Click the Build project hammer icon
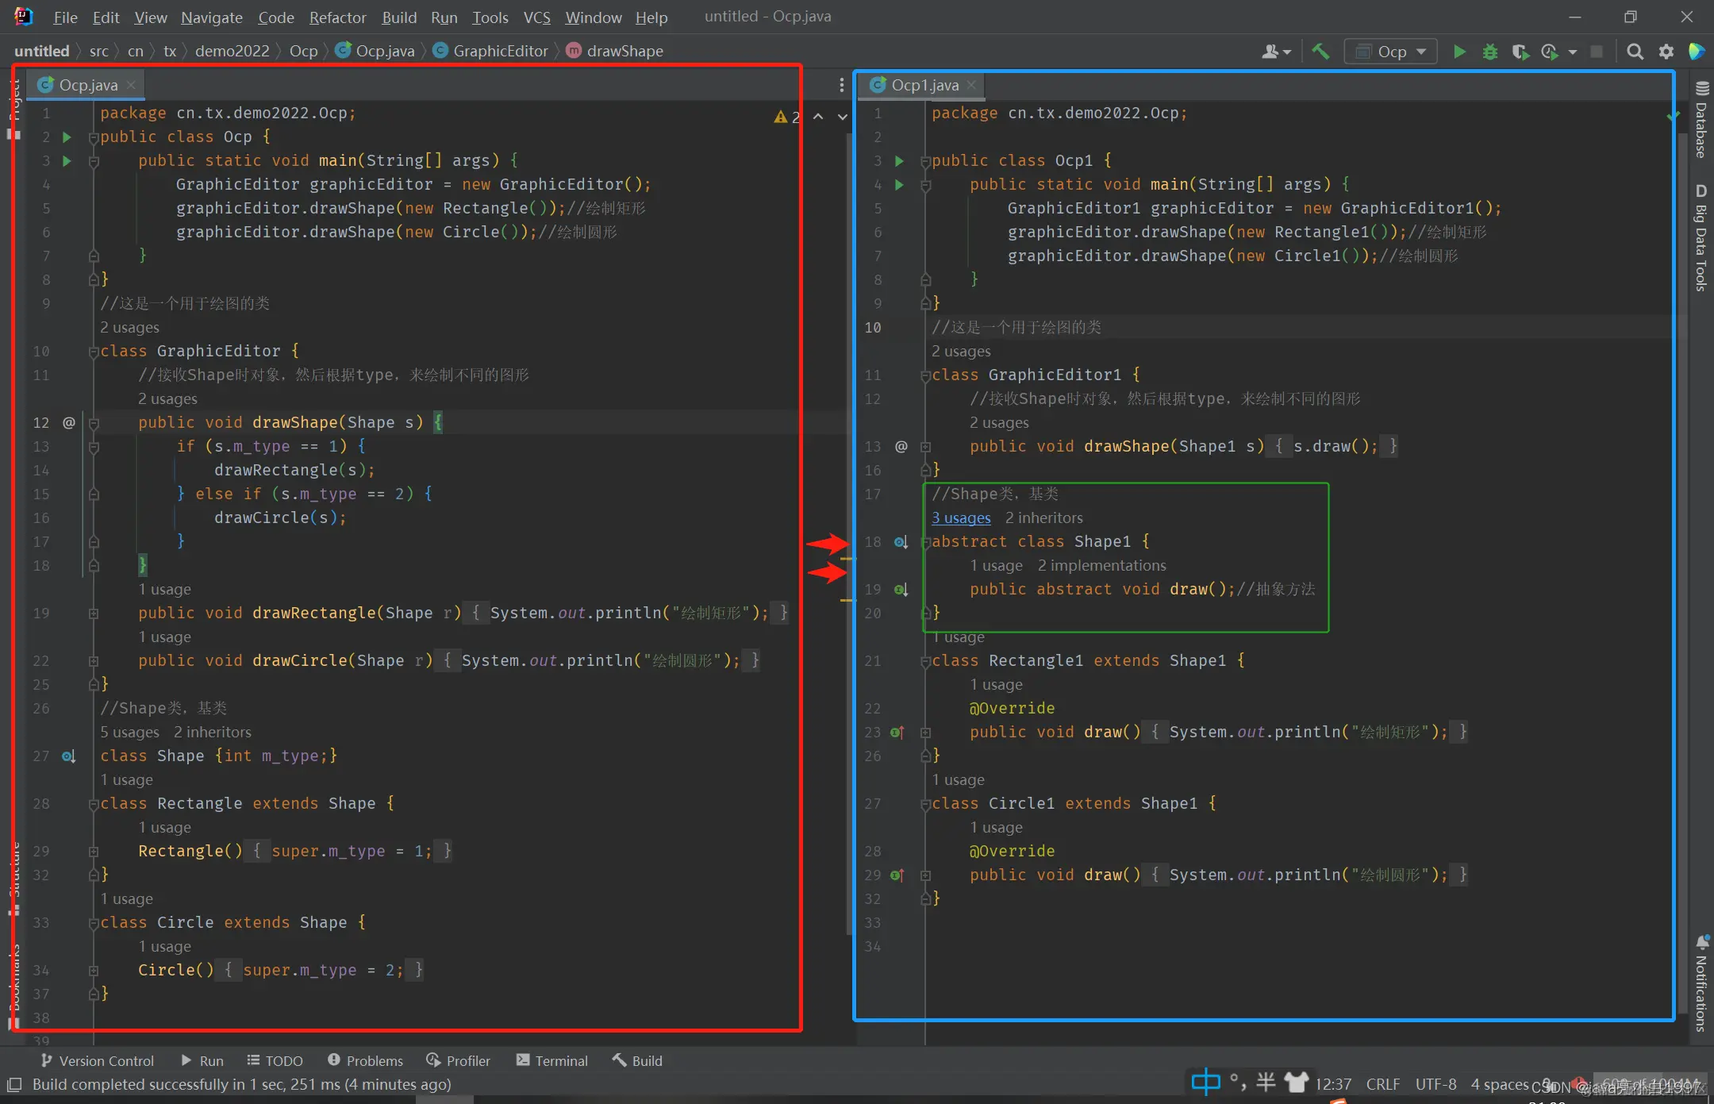Screen dimensions: 1714x1104 pos(1320,52)
